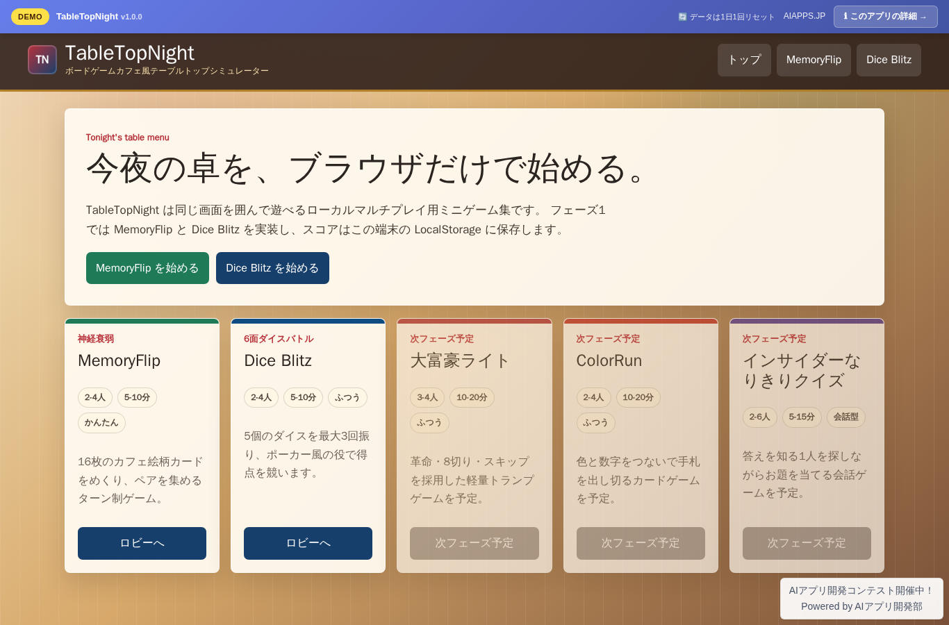Click the 6面ダイスバトル label

pos(279,339)
